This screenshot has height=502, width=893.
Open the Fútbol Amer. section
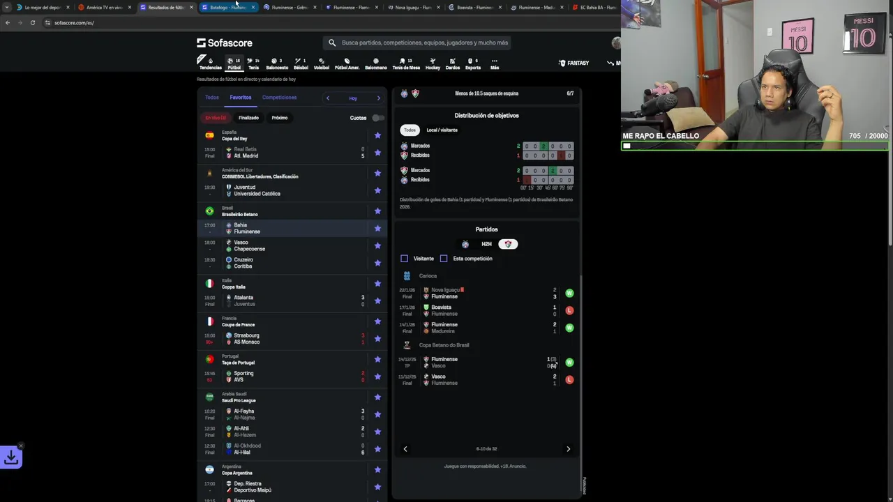[347, 63]
